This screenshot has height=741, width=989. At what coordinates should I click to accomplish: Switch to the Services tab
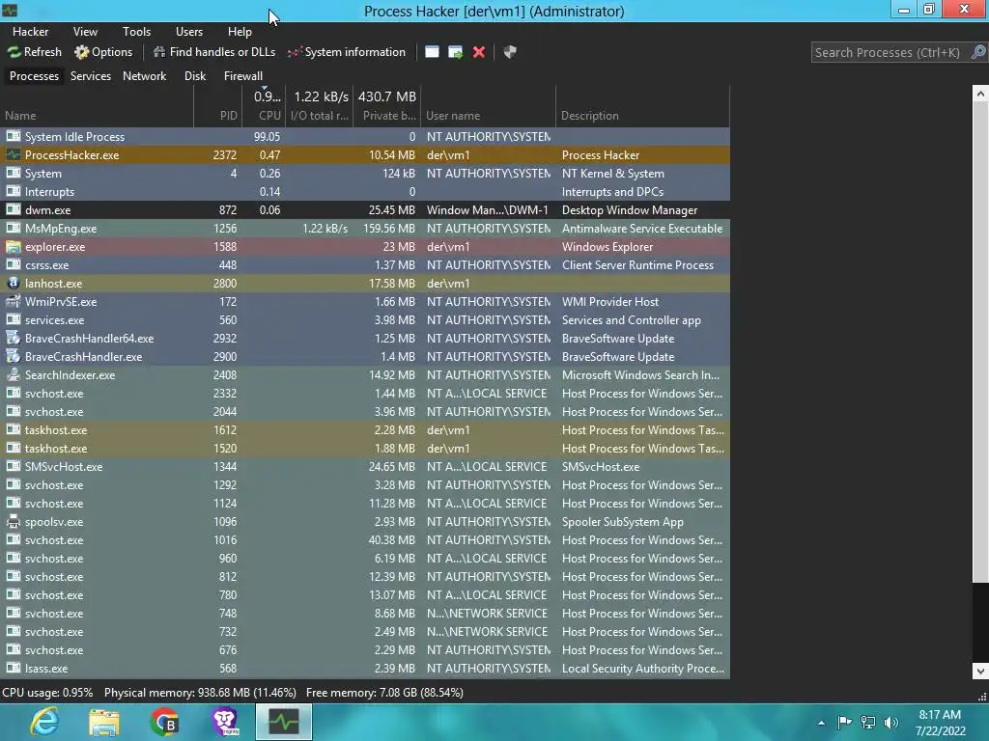[x=90, y=76]
